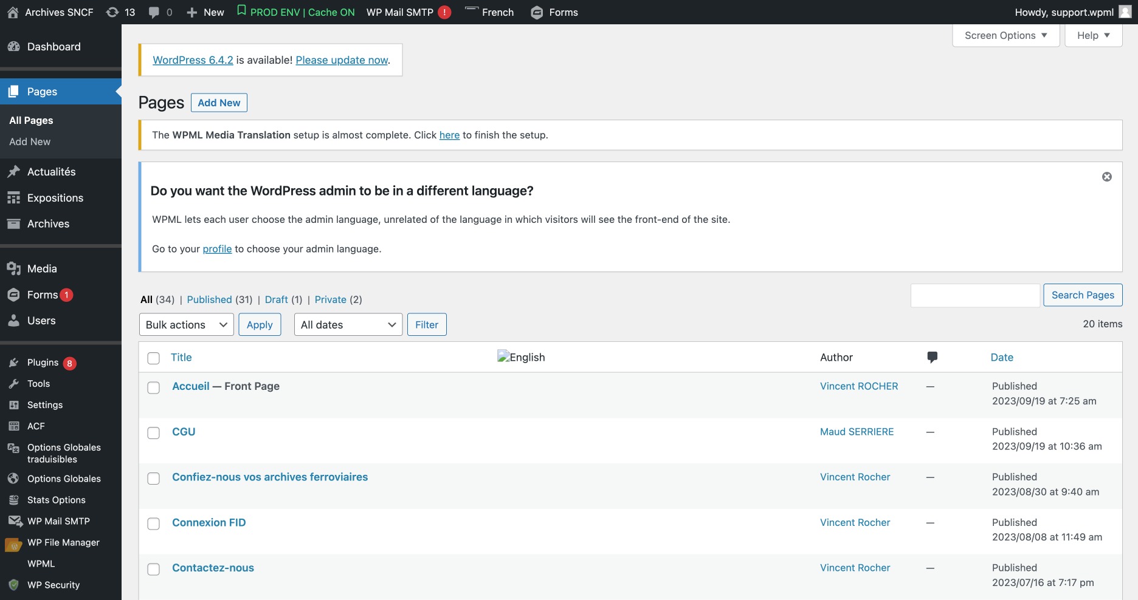Viewport: 1138px width, 600px height.
Task: Open the WPML menu item
Action: tap(41, 564)
